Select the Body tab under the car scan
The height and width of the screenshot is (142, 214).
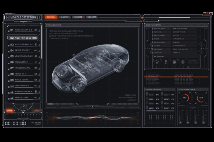57,104
